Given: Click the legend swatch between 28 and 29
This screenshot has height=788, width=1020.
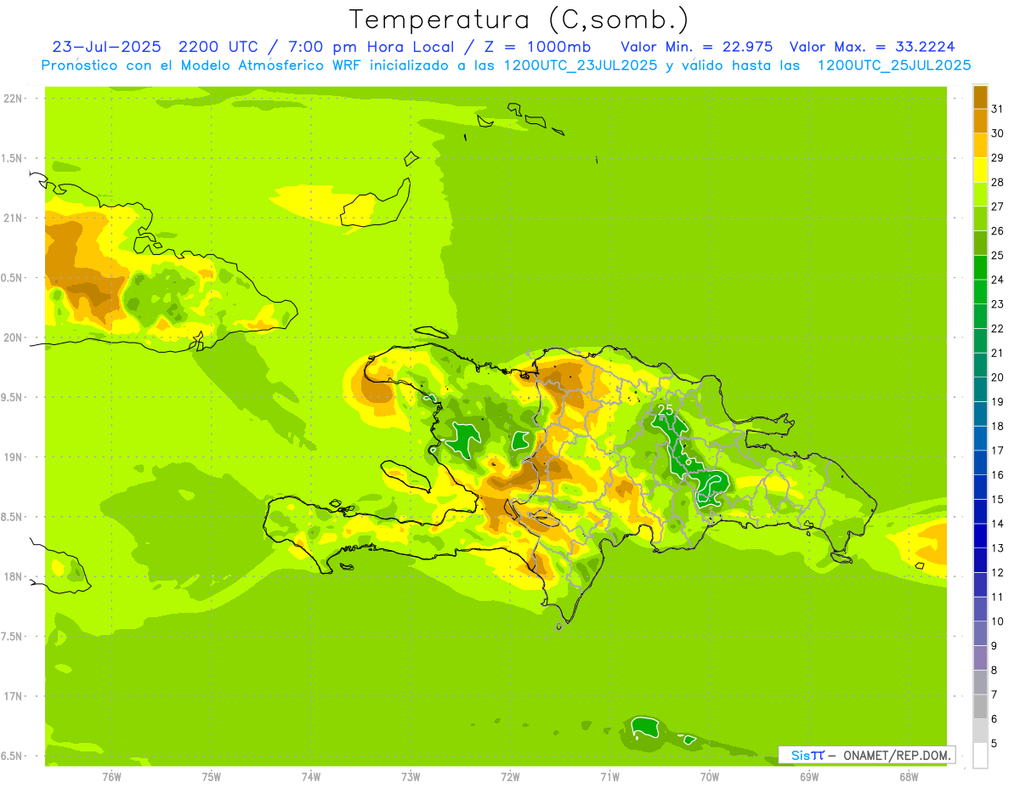Looking at the screenshot, I should 980,170.
